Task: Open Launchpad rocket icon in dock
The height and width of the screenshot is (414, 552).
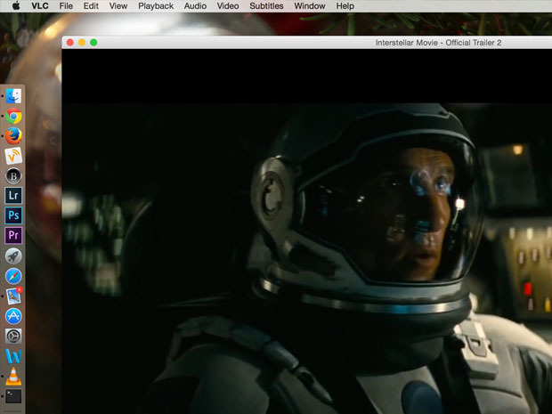Action: coord(13,256)
